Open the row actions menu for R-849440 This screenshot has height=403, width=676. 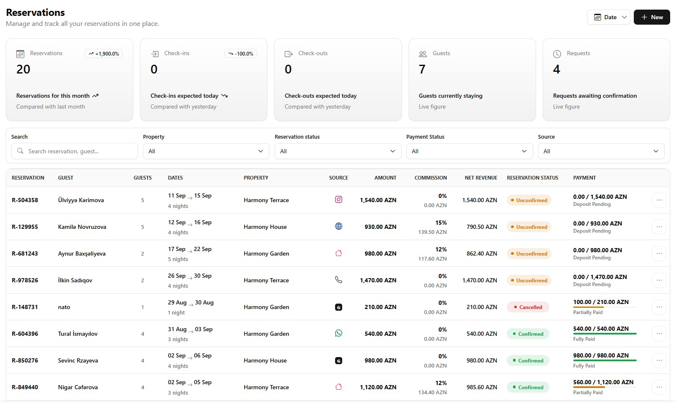click(659, 387)
